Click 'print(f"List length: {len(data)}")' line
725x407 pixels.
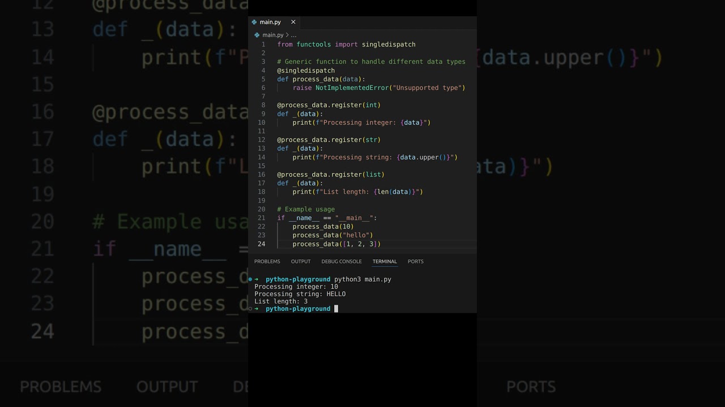358,192
